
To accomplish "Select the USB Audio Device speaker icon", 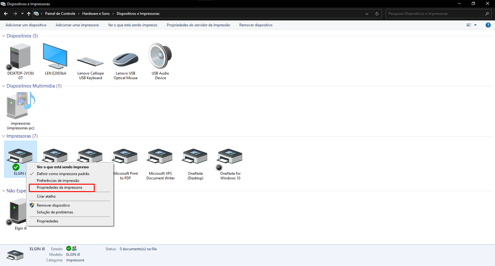I will tap(160, 57).
